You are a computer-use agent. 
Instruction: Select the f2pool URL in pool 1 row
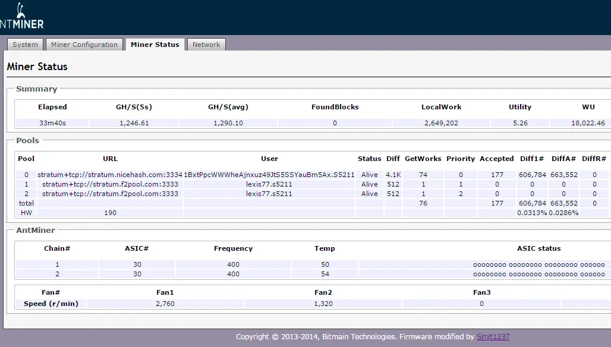coord(110,184)
